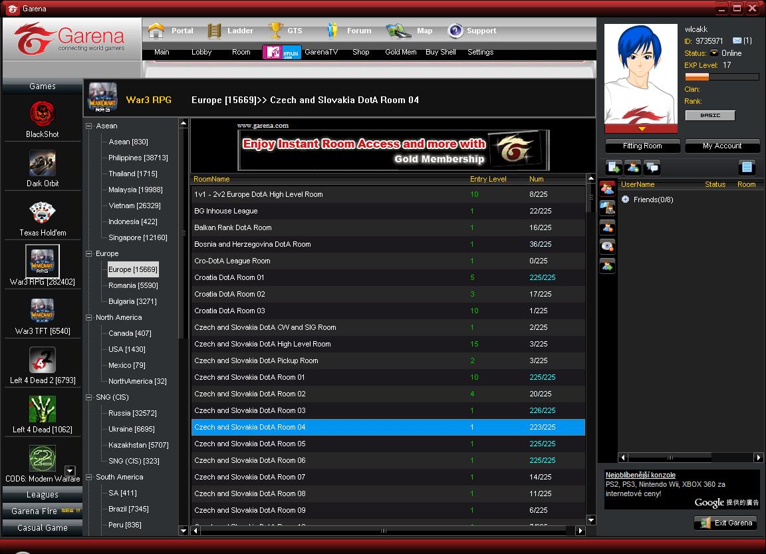Click the BASIC rank button
The width and height of the screenshot is (766, 554).
[x=710, y=115]
